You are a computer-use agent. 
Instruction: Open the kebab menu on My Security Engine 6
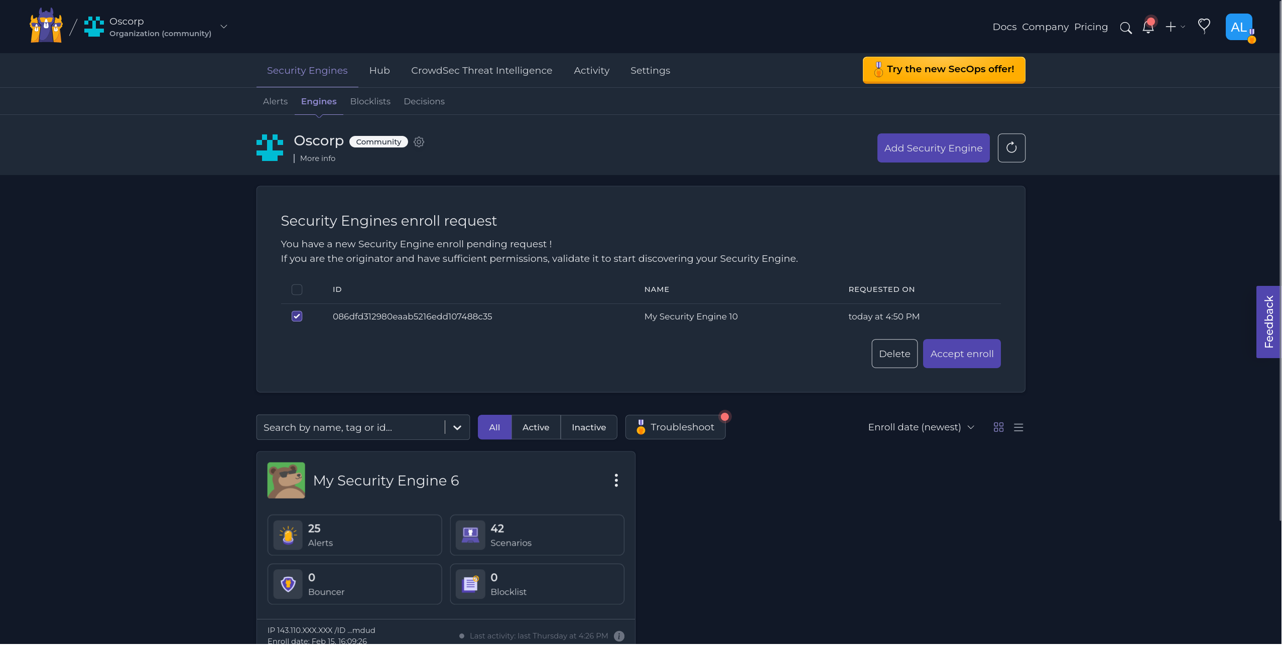tap(616, 480)
